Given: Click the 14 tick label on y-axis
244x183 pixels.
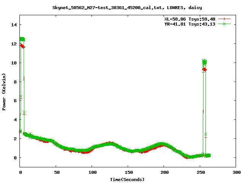Looking at the screenshot, I should 14,25.
